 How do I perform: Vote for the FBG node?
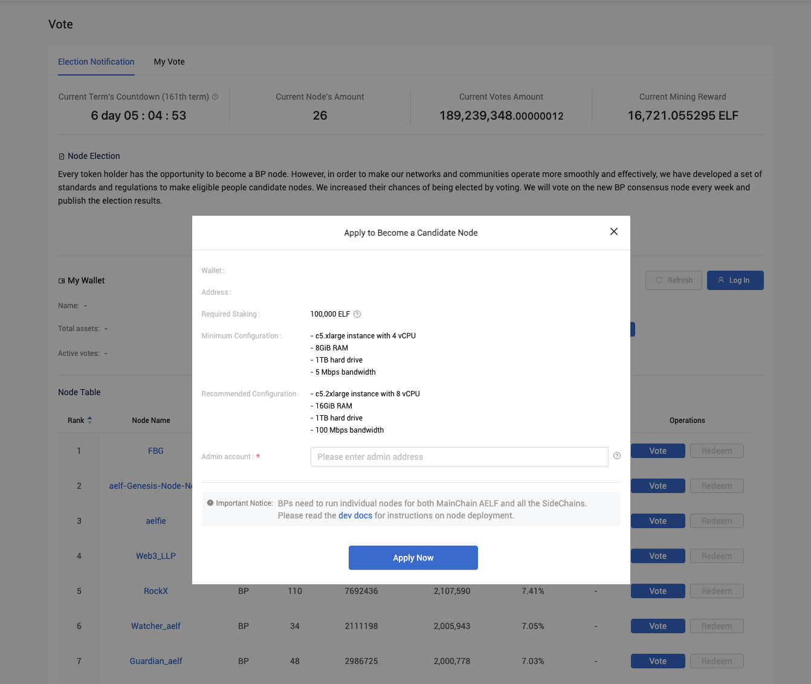(x=658, y=451)
